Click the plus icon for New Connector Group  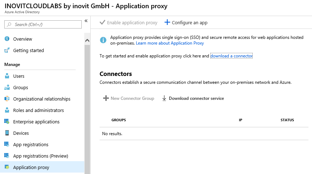(x=106, y=98)
